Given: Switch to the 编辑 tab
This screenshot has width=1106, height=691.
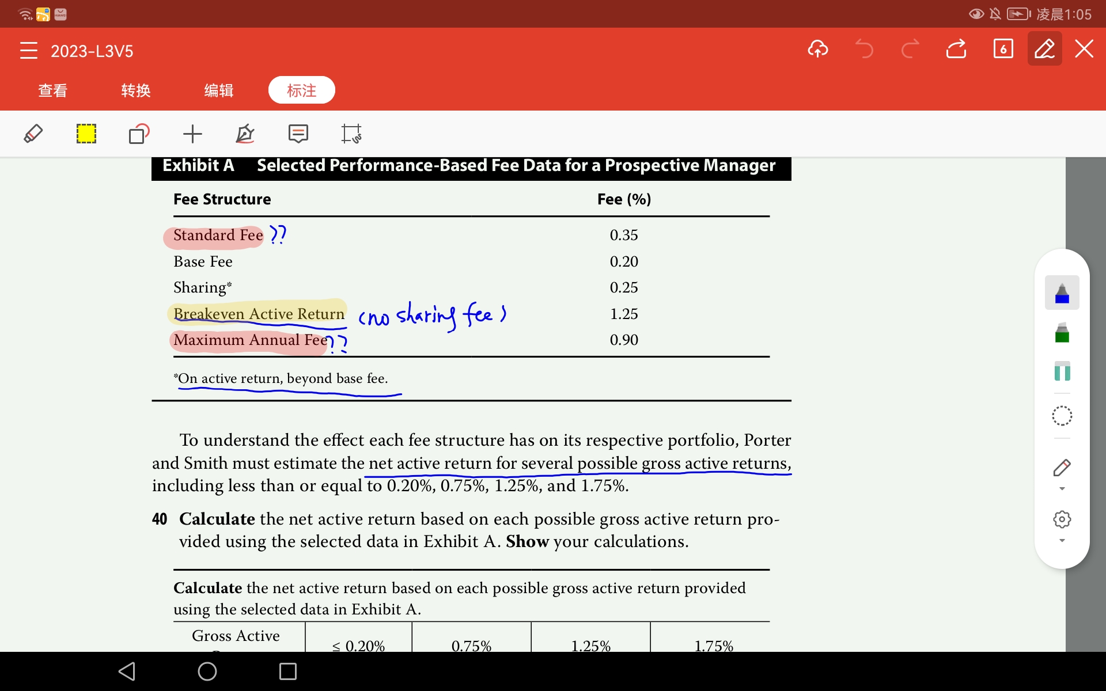Looking at the screenshot, I should (219, 90).
